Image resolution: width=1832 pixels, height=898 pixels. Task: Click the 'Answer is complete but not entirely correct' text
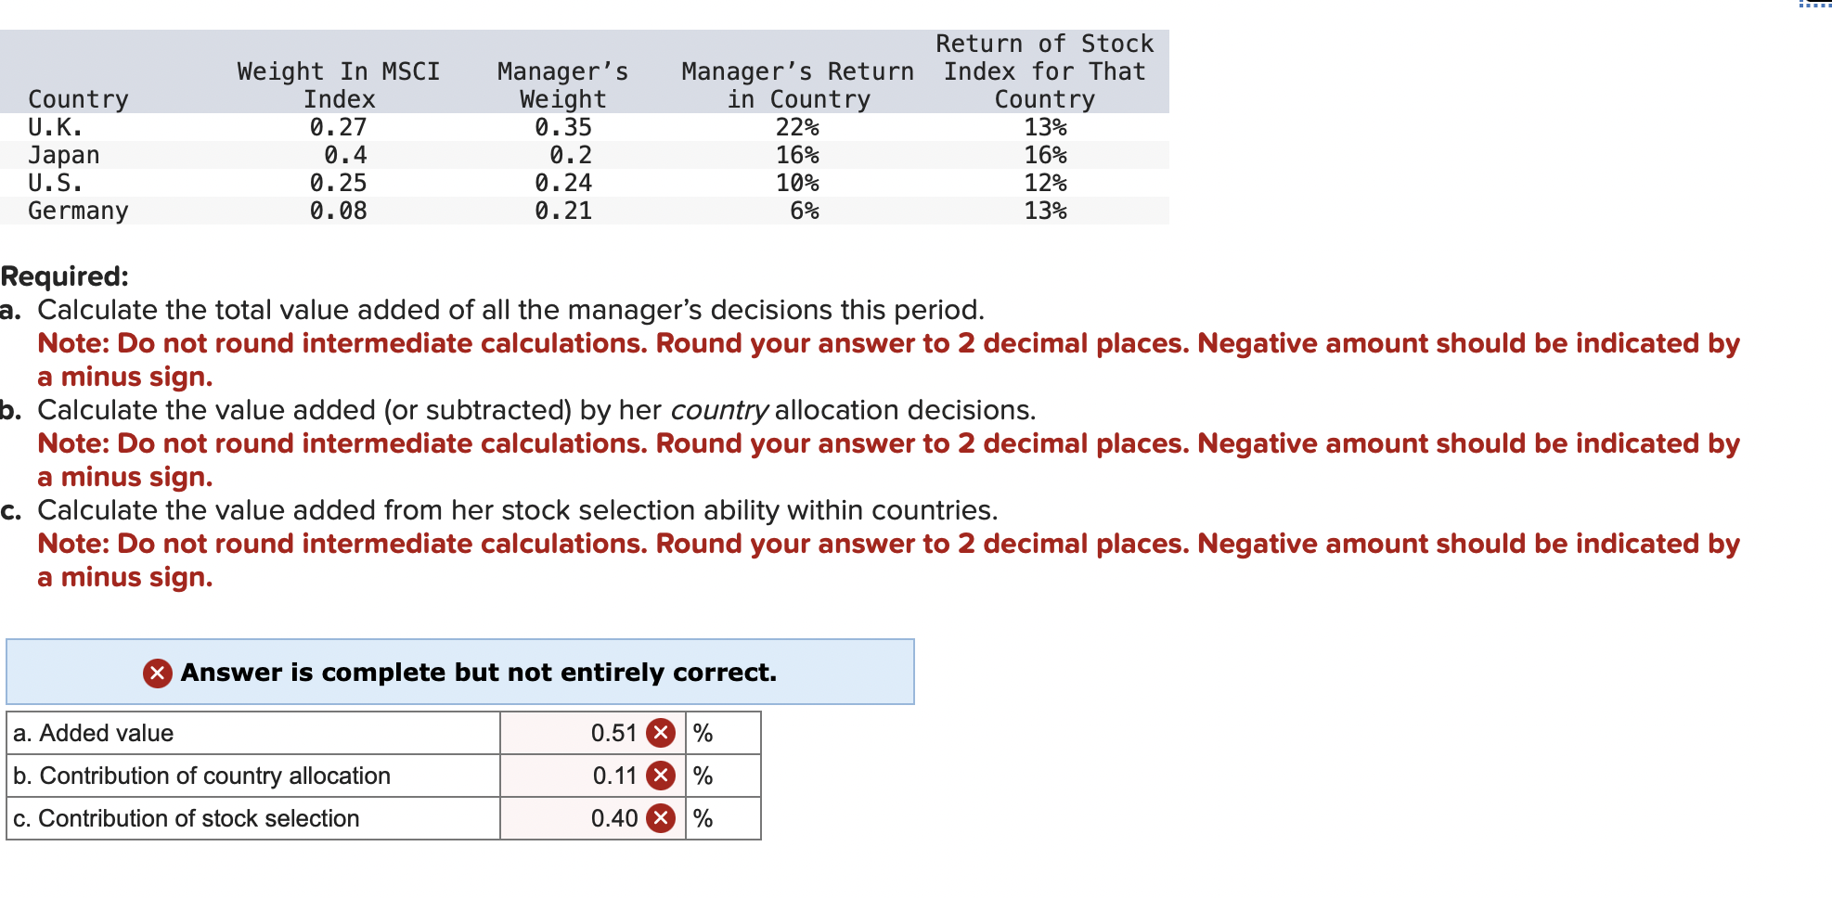pyautogui.click(x=478, y=672)
